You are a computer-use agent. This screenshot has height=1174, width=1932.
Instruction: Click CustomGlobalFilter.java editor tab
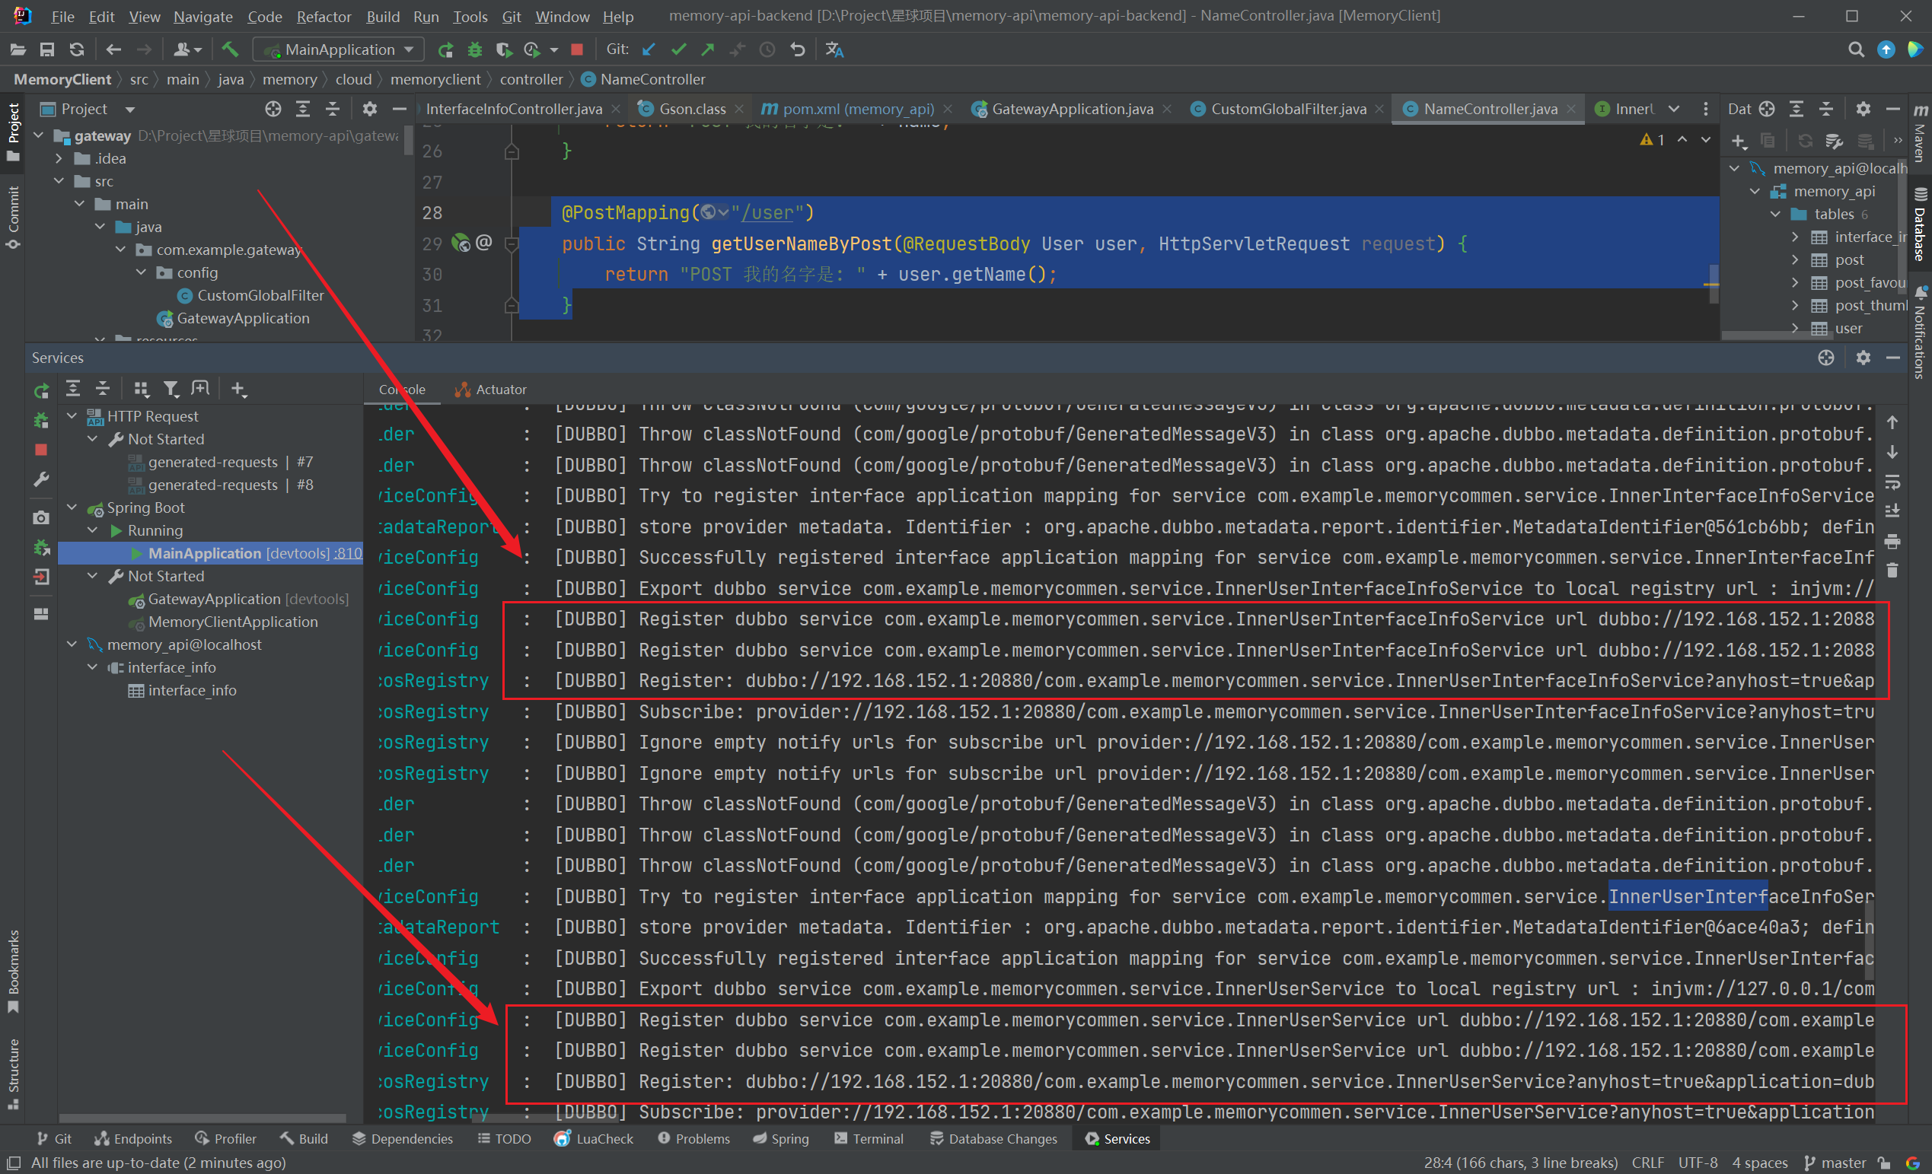pos(1282,107)
